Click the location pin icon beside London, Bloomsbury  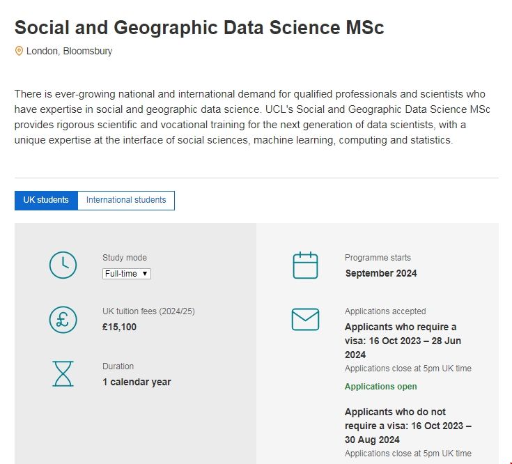click(19, 51)
